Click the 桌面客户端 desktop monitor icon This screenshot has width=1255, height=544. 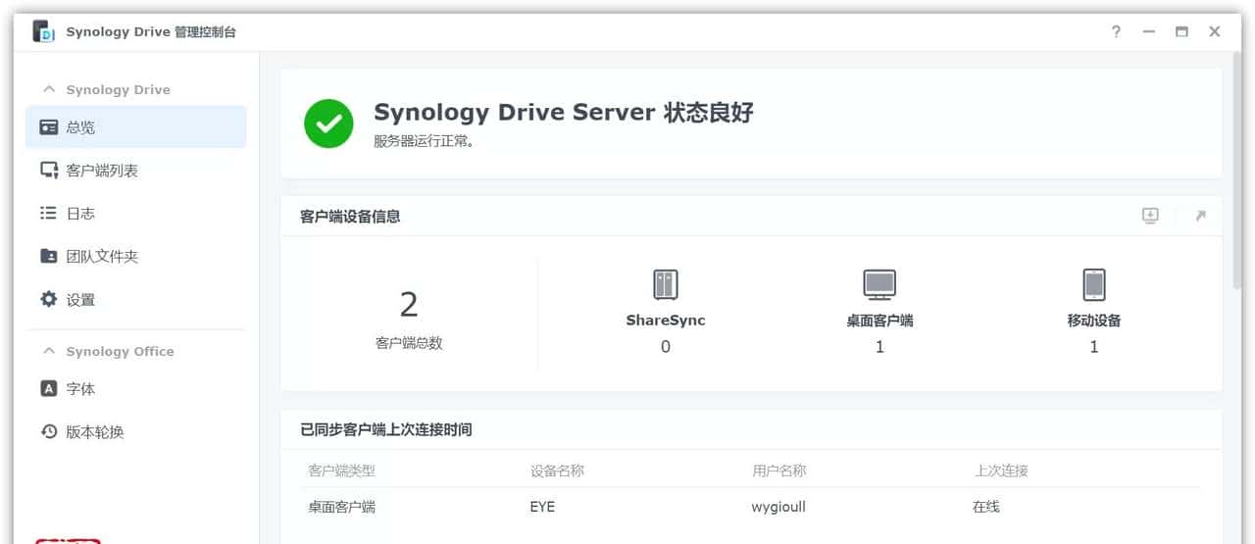coord(879,284)
